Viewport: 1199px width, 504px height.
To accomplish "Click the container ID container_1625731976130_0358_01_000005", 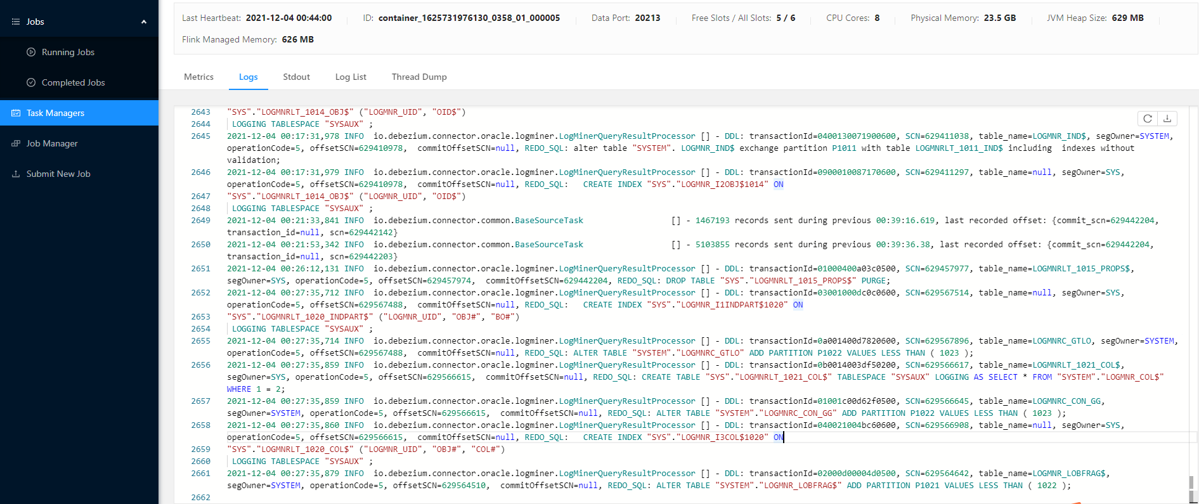I will click(469, 18).
